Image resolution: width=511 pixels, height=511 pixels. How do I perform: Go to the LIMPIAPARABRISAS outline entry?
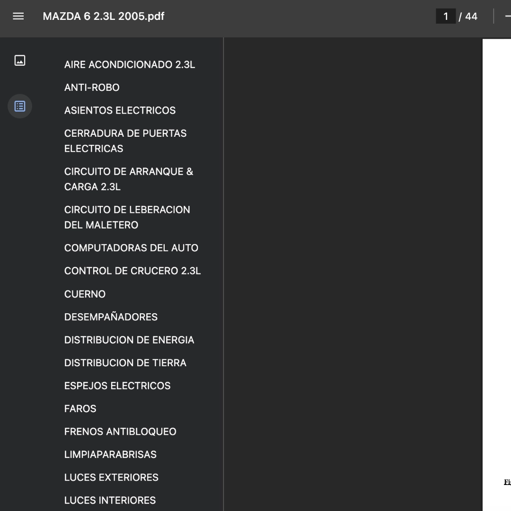click(x=110, y=455)
